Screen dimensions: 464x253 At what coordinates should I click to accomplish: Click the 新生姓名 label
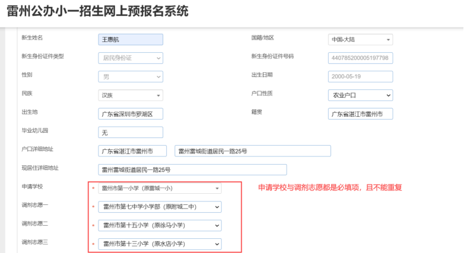[x=32, y=38]
